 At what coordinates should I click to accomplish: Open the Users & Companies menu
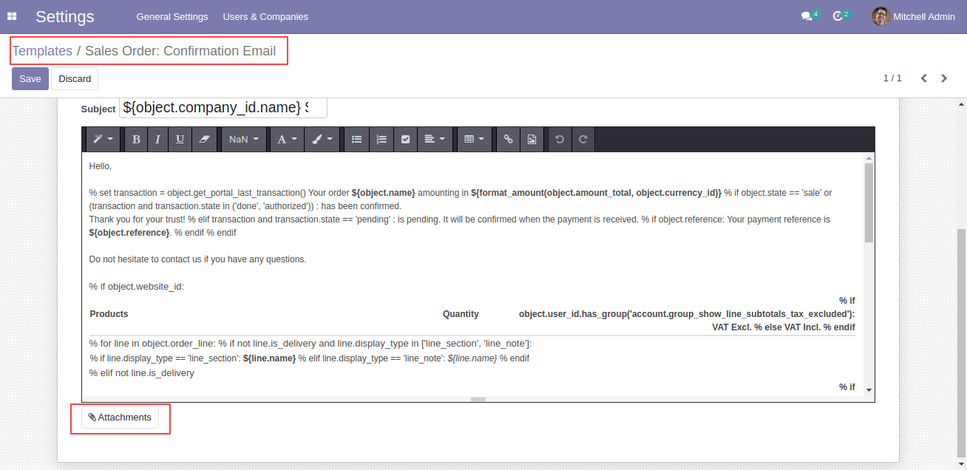[x=265, y=16]
